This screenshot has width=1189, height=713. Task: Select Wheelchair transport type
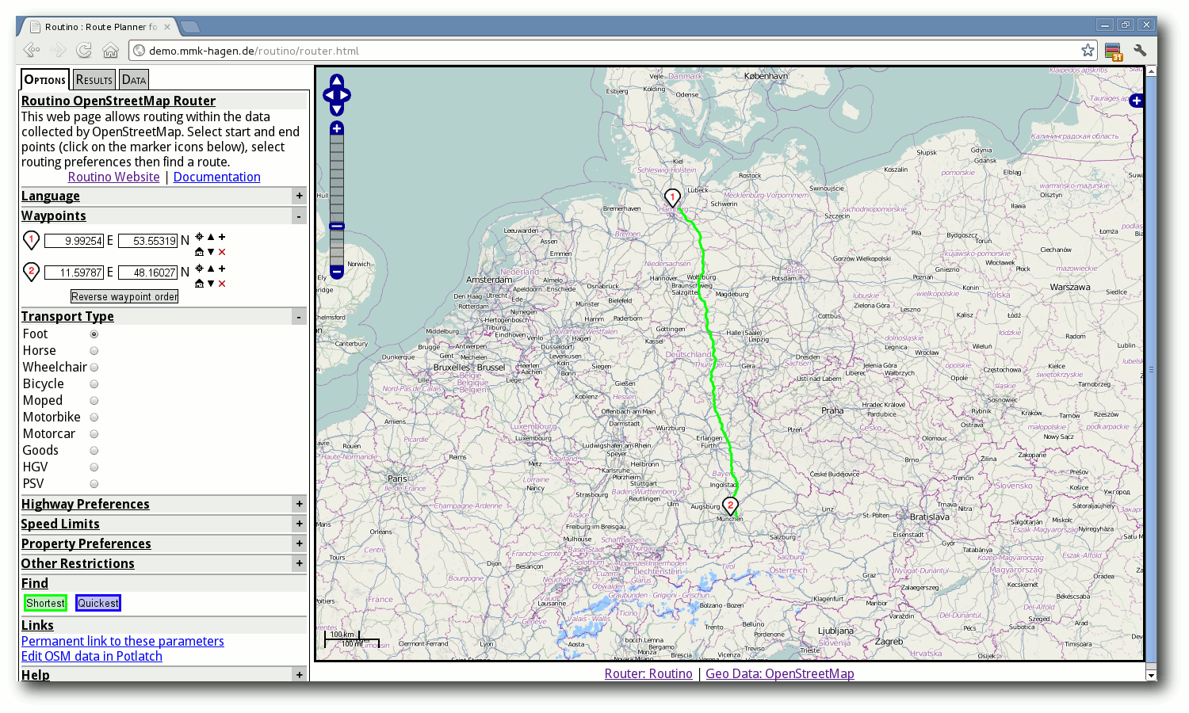(x=94, y=368)
